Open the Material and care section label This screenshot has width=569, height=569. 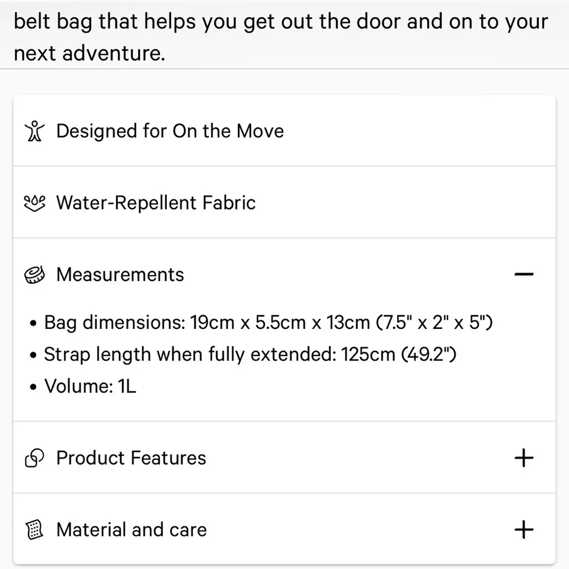pyautogui.click(x=131, y=530)
